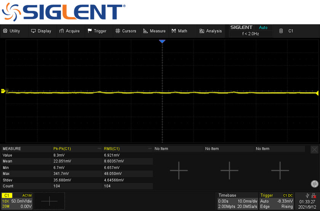Toggle the Auto trigger mode indicator
Image resolution: width=320 pixels, height=211 pixels.
click(263, 28)
